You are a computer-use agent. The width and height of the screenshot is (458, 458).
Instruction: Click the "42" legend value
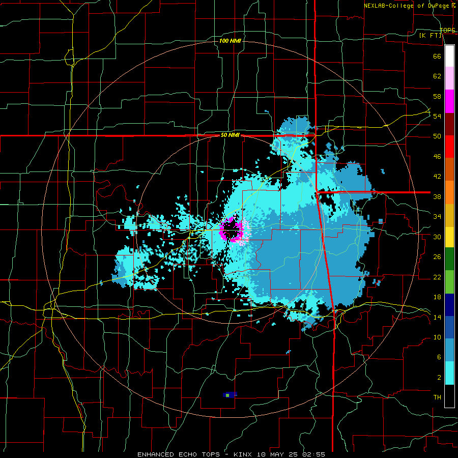pyautogui.click(x=437, y=177)
